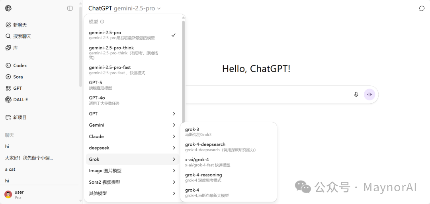
Task: Focus the message input field
Action: pyautogui.click(x=268, y=94)
